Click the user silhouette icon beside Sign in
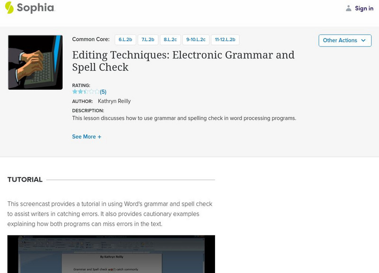This screenshot has width=379, height=273. click(348, 8)
